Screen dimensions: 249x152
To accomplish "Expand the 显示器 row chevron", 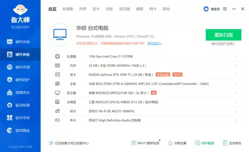I will point(236,93).
